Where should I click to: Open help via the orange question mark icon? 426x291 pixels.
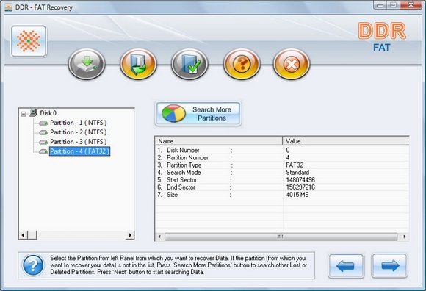coord(242,64)
